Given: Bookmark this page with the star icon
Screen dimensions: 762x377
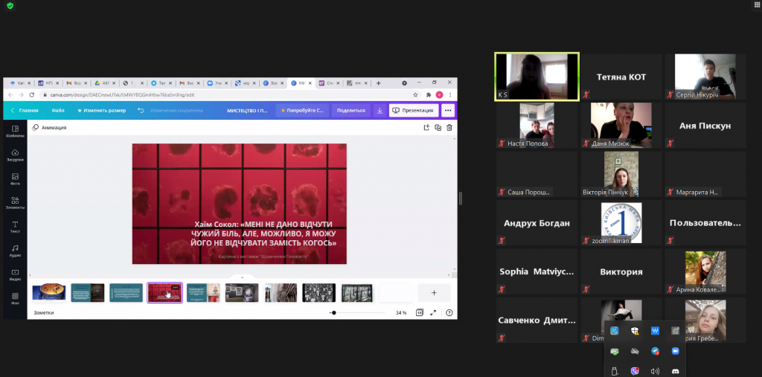Looking at the screenshot, I should [x=415, y=94].
